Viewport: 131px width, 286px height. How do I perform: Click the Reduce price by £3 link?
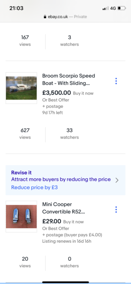tap(34, 187)
